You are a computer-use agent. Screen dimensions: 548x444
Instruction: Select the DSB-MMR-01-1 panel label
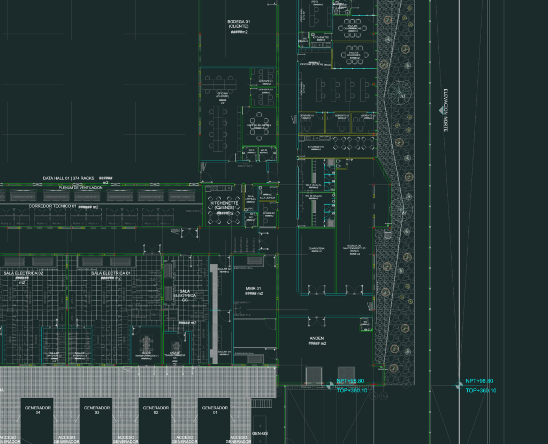[x=242, y=302]
